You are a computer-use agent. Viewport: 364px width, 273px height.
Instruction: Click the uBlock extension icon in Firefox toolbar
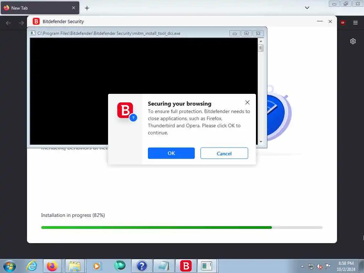click(x=343, y=22)
